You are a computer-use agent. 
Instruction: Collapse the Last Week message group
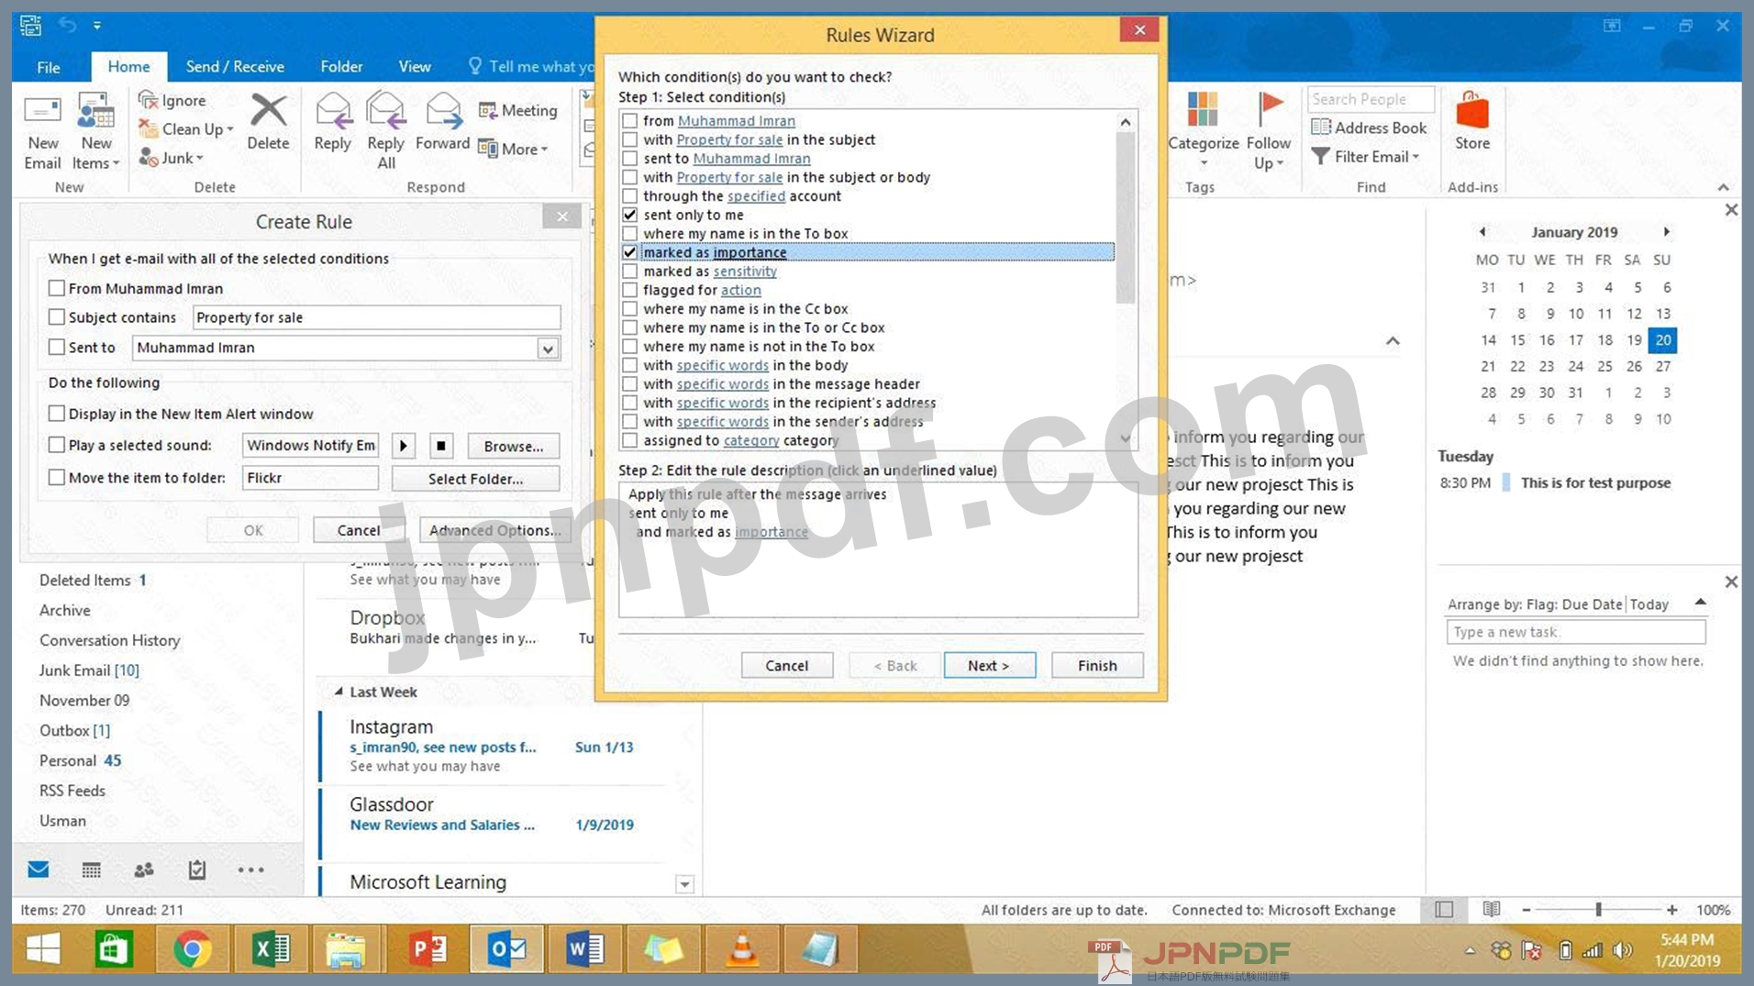pyautogui.click(x=339, y=692)
